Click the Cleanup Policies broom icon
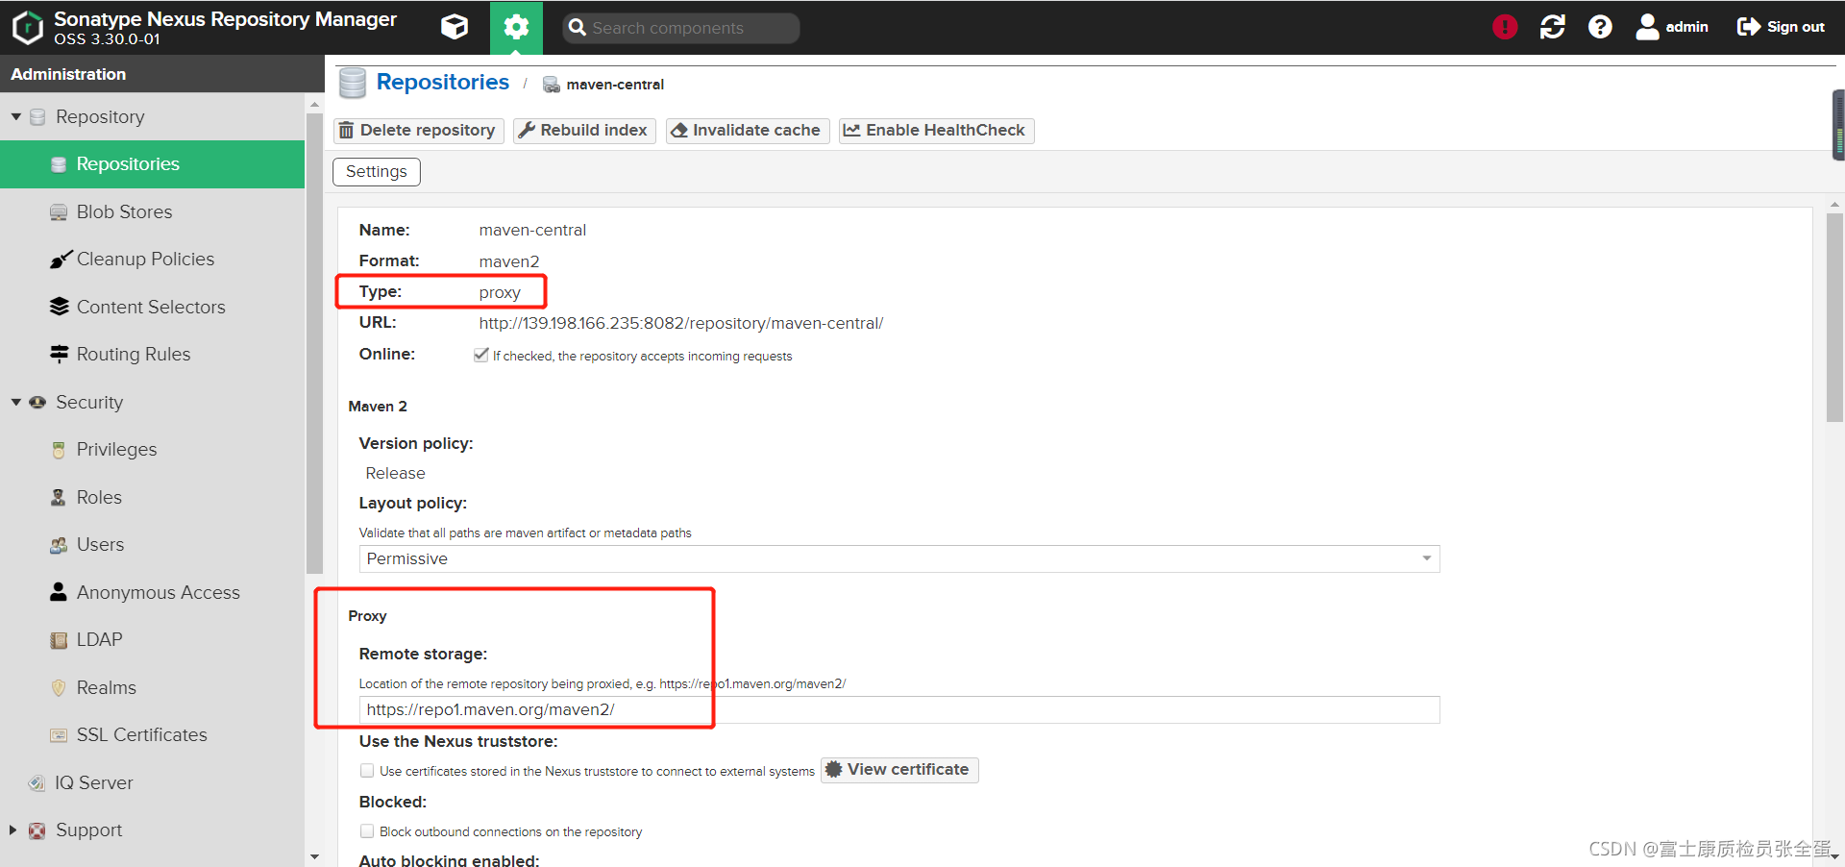 (x=61, y=260)
